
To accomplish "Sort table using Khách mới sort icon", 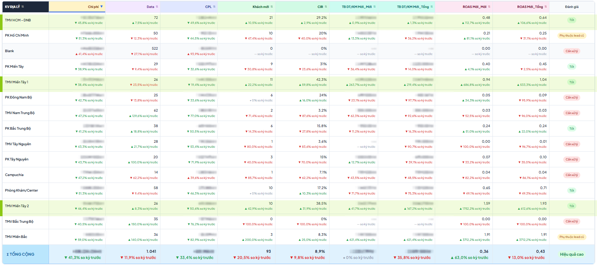I will [x=272, y=7].
